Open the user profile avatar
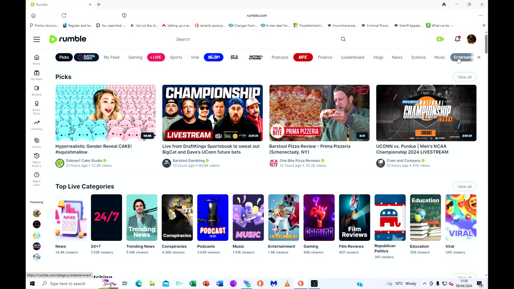 tap(471, 39)
